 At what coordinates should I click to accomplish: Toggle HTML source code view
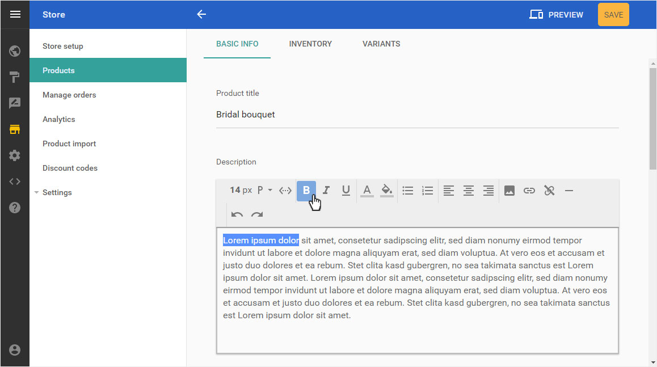pos(285,191)
